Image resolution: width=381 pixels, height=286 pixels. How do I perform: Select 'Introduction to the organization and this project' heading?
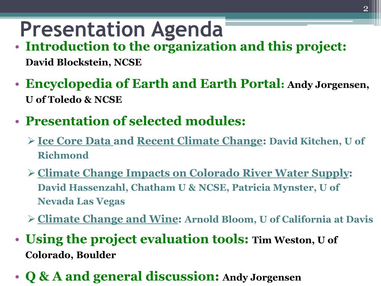186,47
